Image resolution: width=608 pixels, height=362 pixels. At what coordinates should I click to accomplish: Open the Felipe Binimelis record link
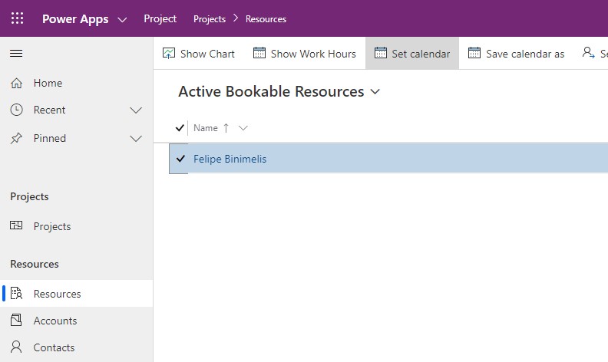[x=230, y=159]
